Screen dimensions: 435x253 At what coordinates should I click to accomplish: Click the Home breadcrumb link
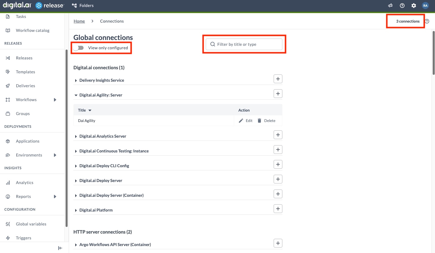pos(79,21)
